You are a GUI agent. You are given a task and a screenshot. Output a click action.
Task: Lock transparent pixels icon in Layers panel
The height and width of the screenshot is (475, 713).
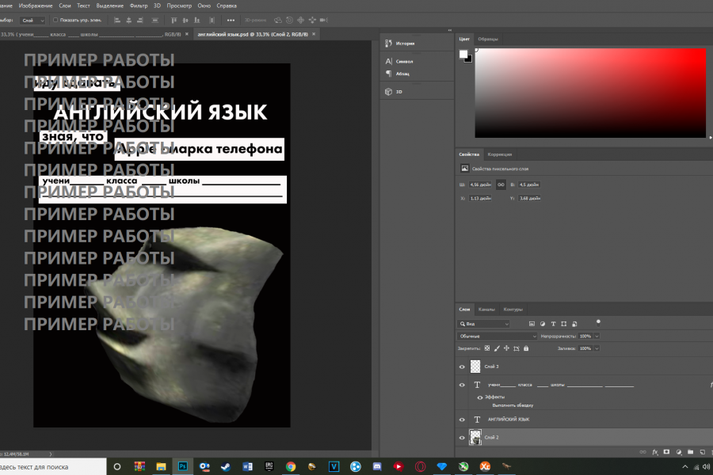point(487,348)
